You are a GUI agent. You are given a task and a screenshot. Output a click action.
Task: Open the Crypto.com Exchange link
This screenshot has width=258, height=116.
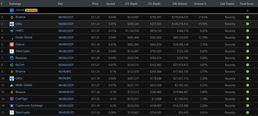click(29, 105)
